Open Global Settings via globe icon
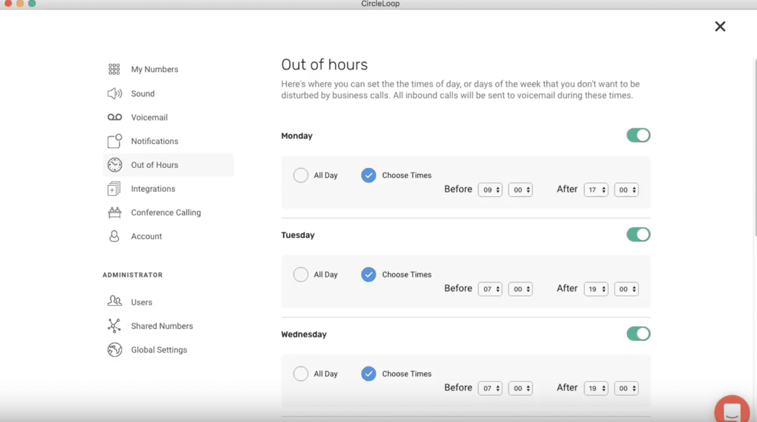 tap(114, 350)
